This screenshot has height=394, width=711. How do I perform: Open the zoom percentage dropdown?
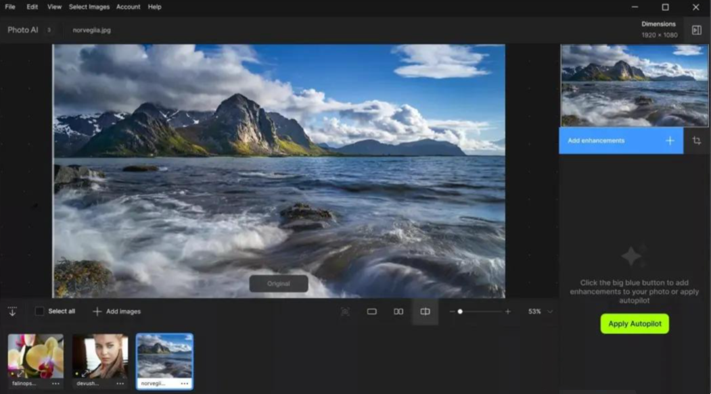(x=550, y=312)
